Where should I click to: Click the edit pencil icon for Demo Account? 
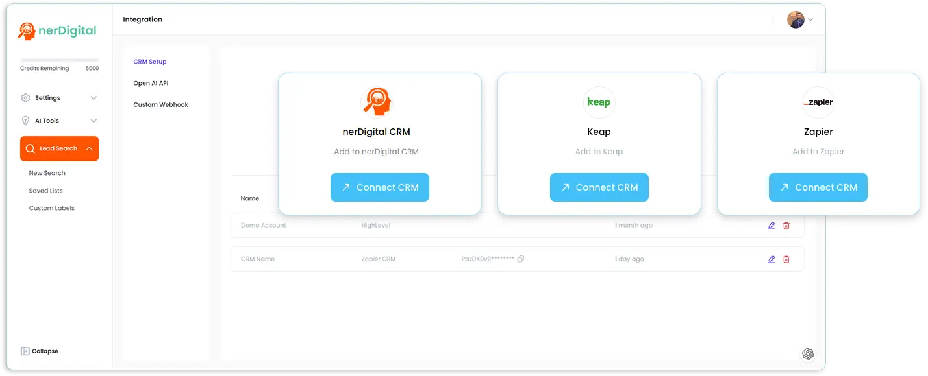tap(771, 226)
